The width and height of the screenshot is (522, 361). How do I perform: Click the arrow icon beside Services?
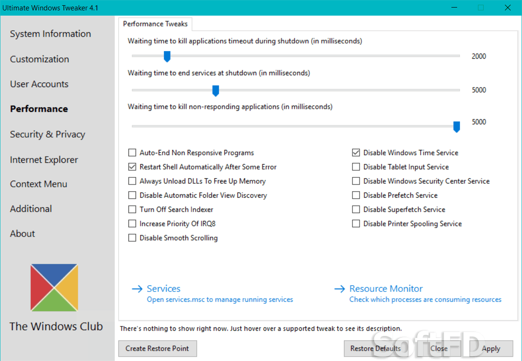coord(137,289)
